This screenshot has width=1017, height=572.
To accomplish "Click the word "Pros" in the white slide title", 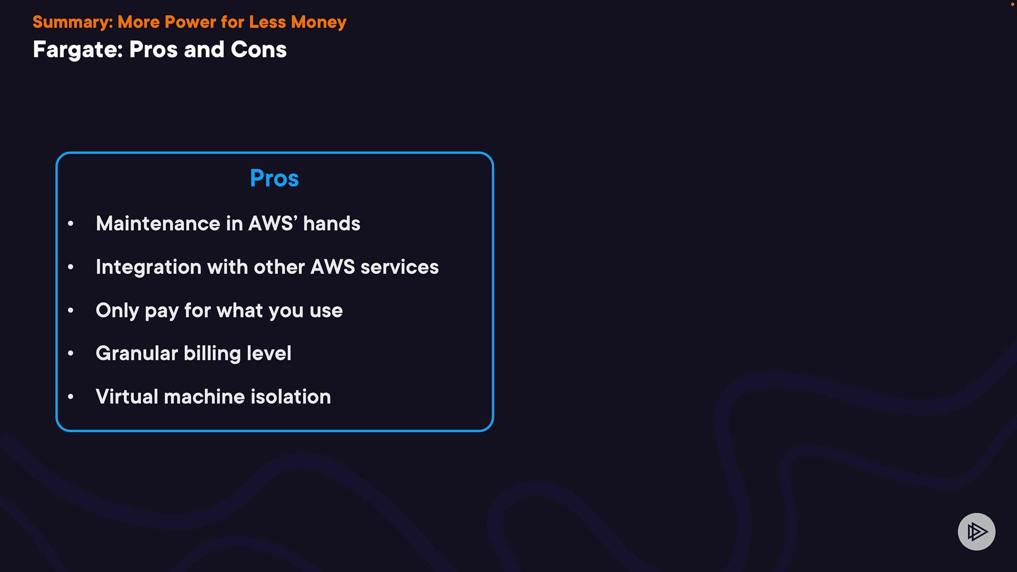I will (x=154, y=50).
